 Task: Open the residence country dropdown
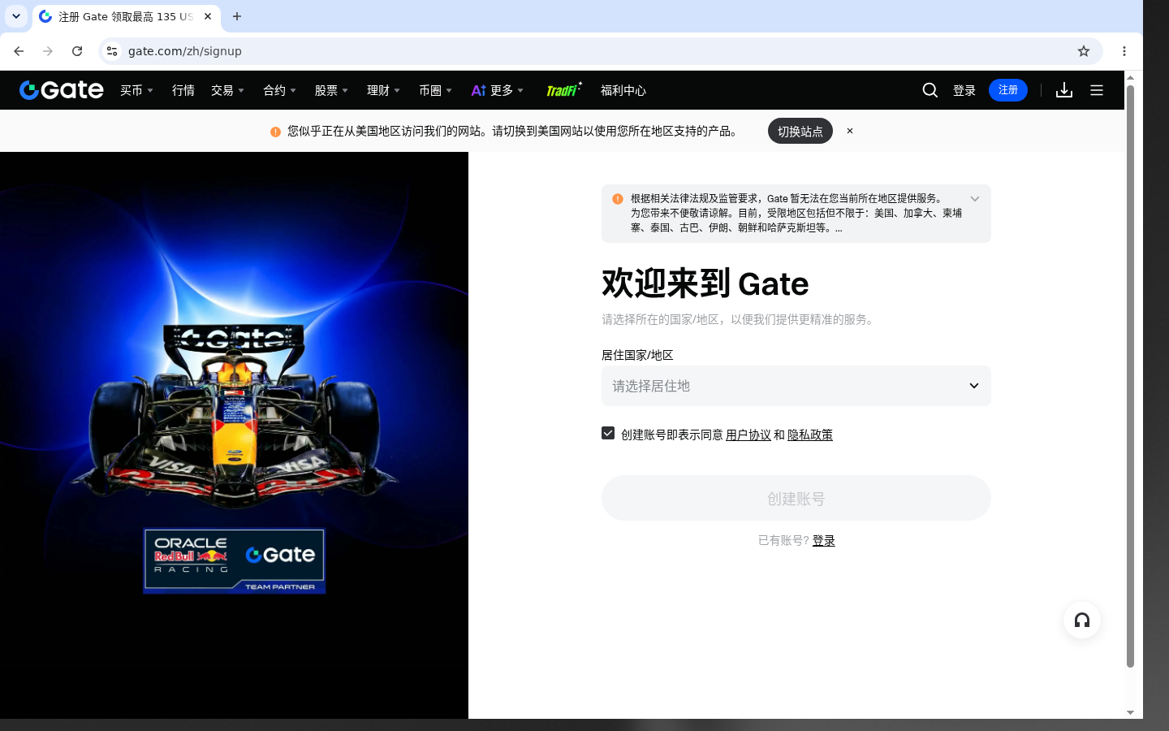point(796,386)
